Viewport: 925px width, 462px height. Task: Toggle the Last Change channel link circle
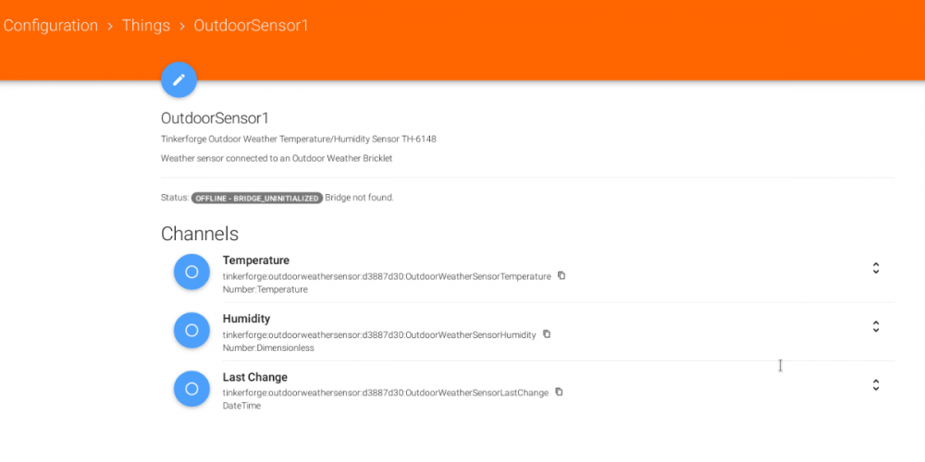point(191,388)
